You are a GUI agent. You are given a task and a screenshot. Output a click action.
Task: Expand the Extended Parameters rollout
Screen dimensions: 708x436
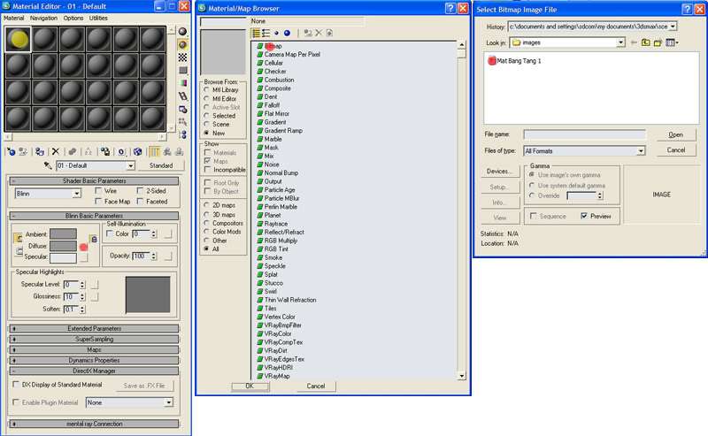click(94, 329)
